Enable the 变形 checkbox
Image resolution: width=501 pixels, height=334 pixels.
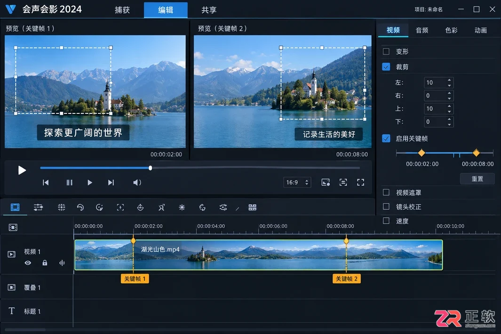point(386,51)
